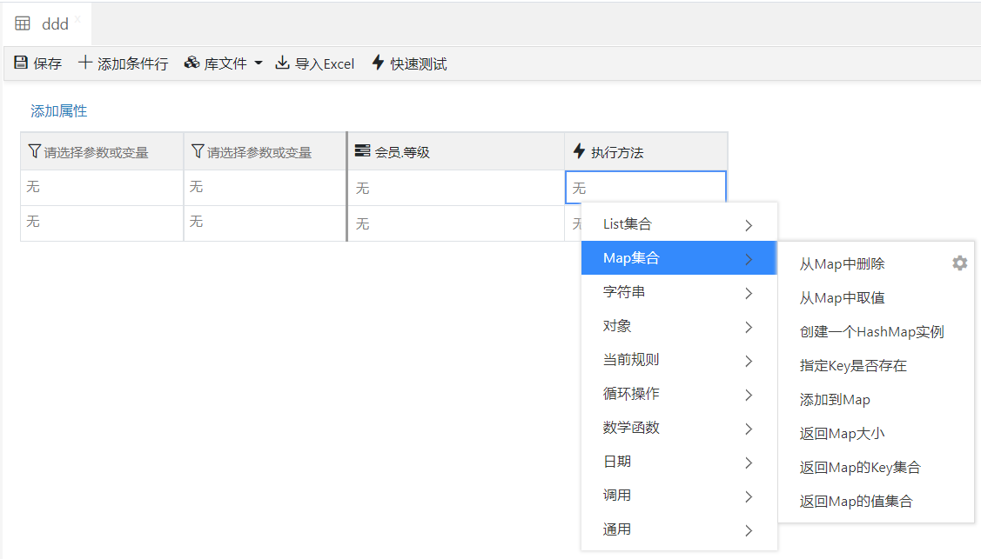Click the filter icon in second column header
Viewport: 981px width, 559px height.
tap(197, 151)
